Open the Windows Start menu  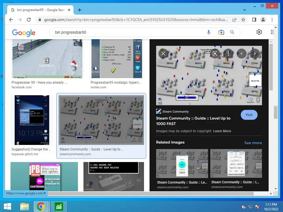(7, 206)
